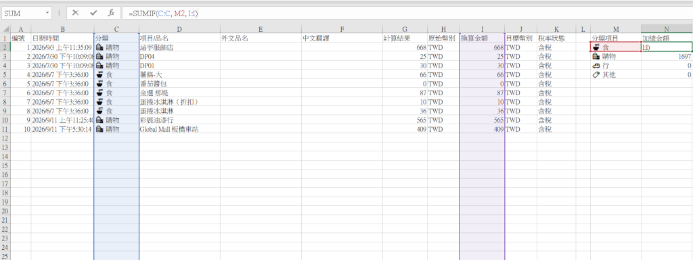The height and width of the screenshot is (260, 693).
Task: Select column M header
Action: pos(616,29)
